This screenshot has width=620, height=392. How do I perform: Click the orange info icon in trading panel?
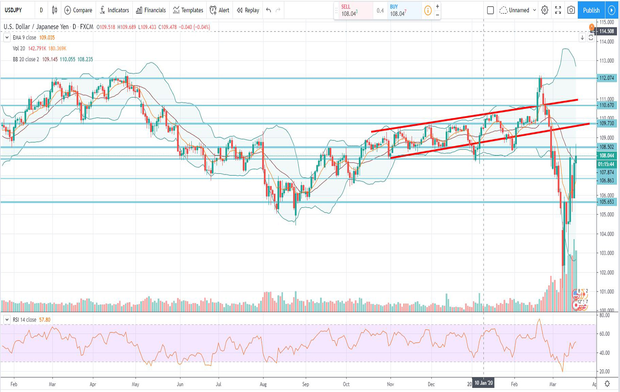[x=428, y=11]
